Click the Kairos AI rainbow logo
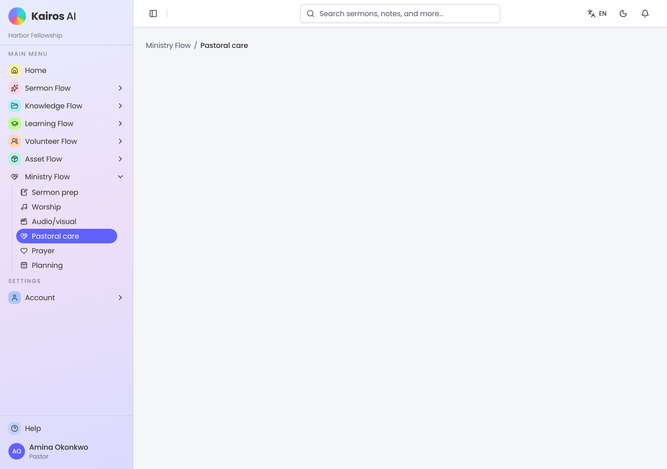667x469 pixels. (17, 16)
